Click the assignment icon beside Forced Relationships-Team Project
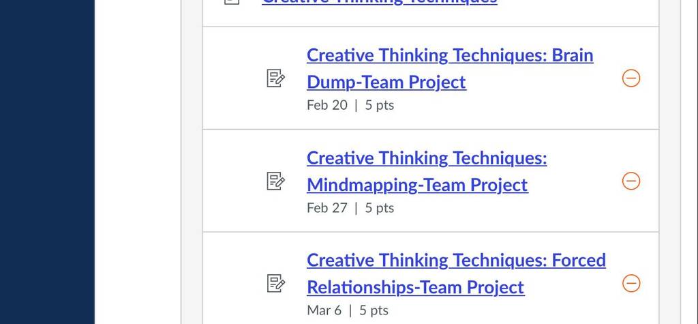Viewport: 698px width, 324px height. click(275, 284)
